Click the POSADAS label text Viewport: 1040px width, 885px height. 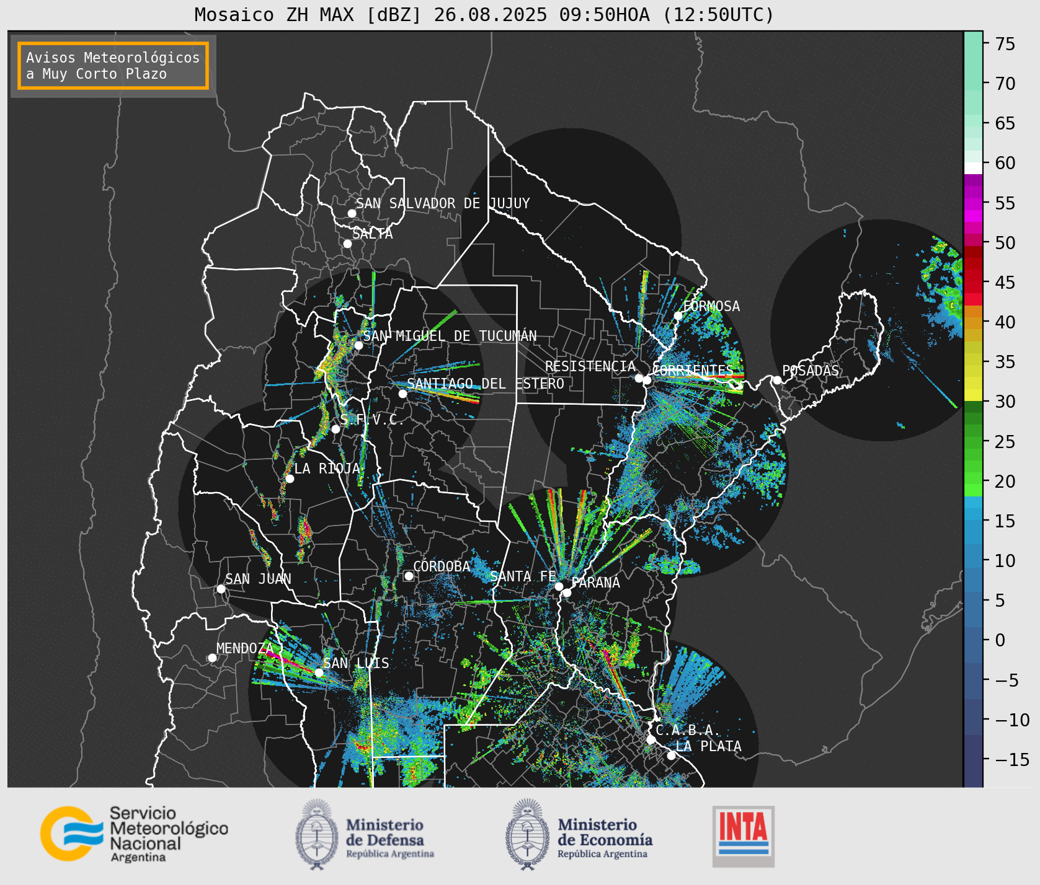[811, 371]
